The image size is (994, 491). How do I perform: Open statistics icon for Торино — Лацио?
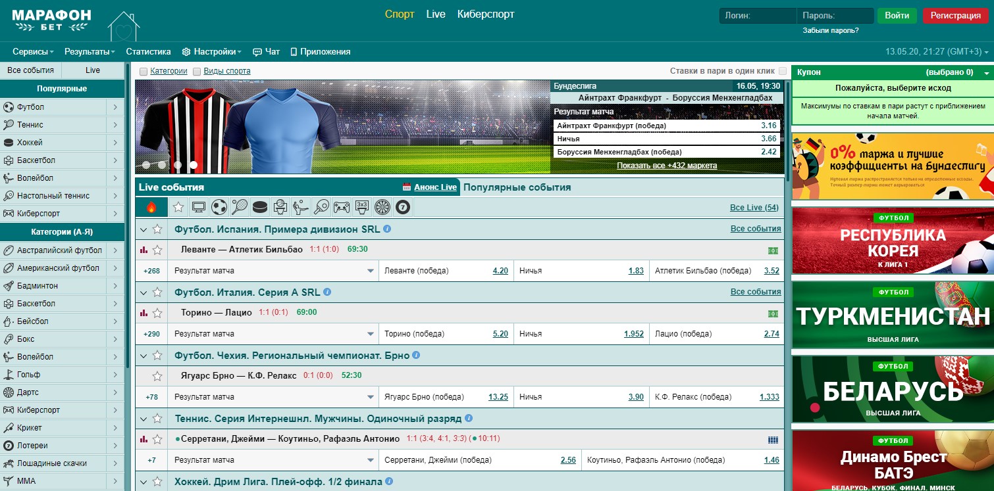pos(144,313)
